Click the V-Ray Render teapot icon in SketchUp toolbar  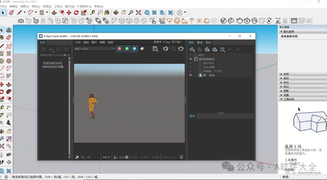[239, 21]
